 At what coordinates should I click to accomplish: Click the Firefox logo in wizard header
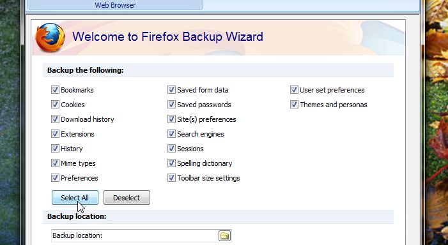pos(50,38)
